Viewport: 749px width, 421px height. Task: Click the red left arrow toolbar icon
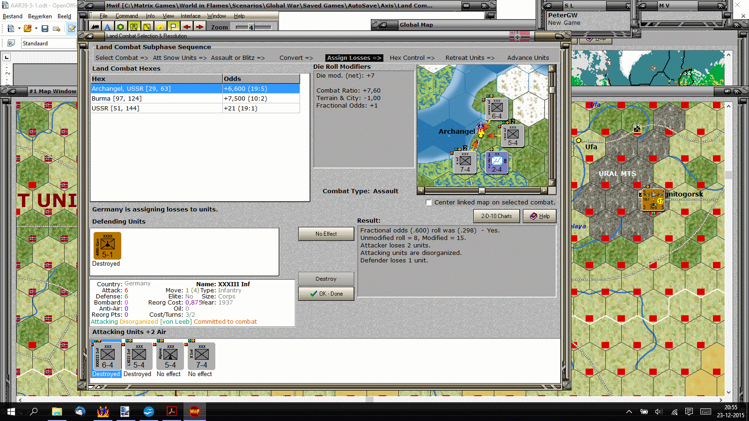coord(186,27)
